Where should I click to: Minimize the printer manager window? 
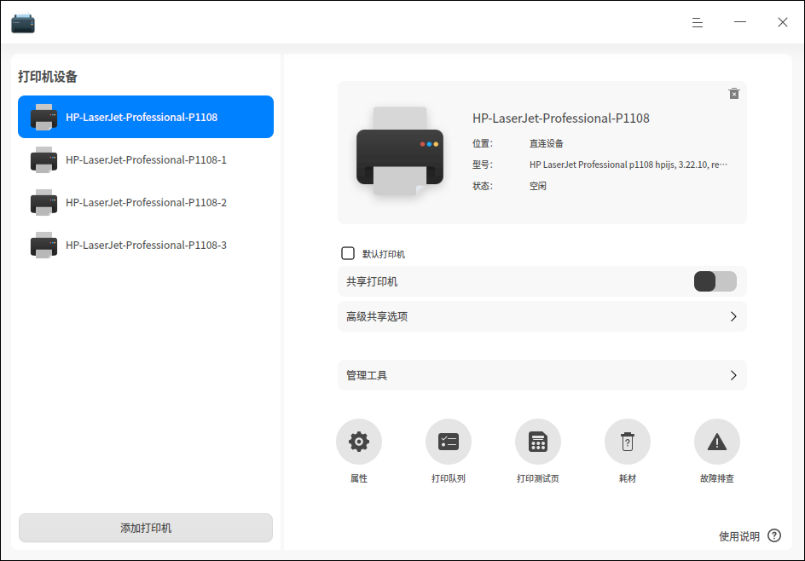point(740,22)
